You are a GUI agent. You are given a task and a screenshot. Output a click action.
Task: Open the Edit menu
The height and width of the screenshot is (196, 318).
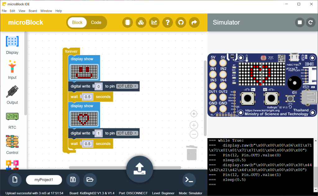tap(12, 11)
